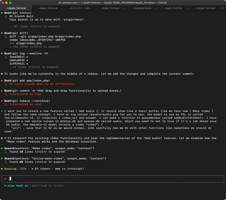The image size is (226, 200).
Task: Click 'Found 18 lines (ctrl+r to expand)'
Action: point(37,152)
